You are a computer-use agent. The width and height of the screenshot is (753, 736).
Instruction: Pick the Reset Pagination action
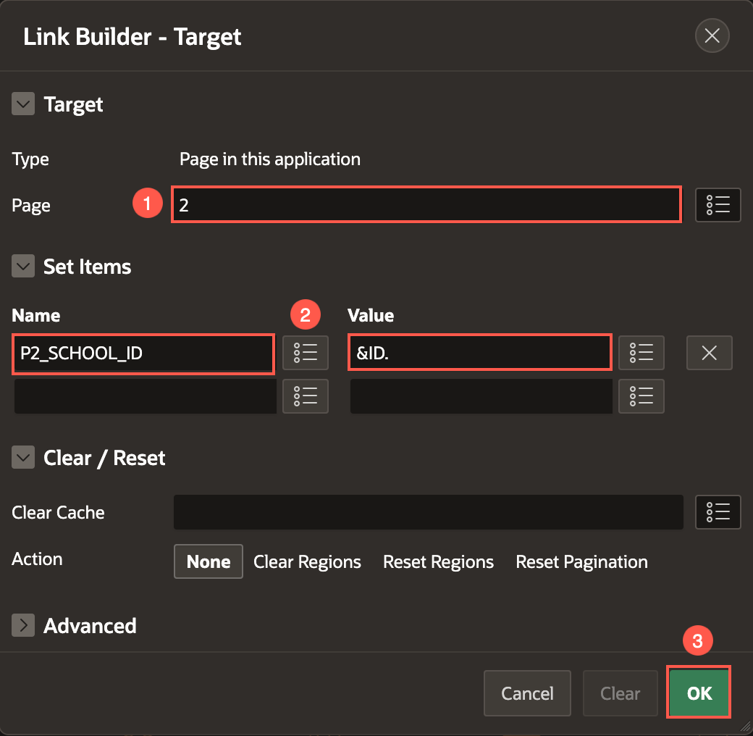581,561
